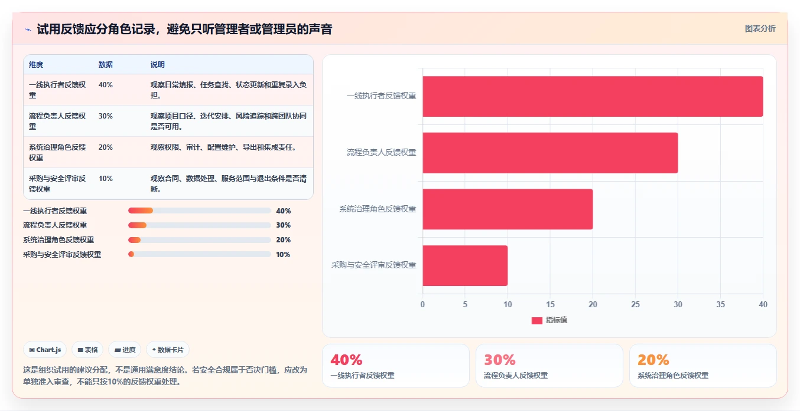The height and width of the screenshot is (411, 800).
Task: Click the 流程负责人反馈权重 chart bar
Action: click(x=550, y=153)
